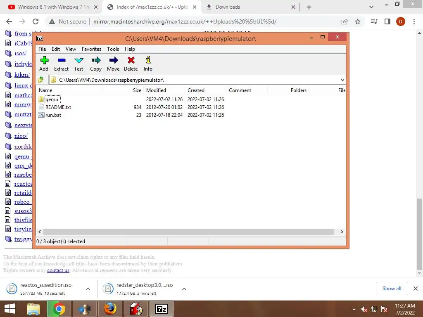Sort file list by Name column

tap(69, 90)
